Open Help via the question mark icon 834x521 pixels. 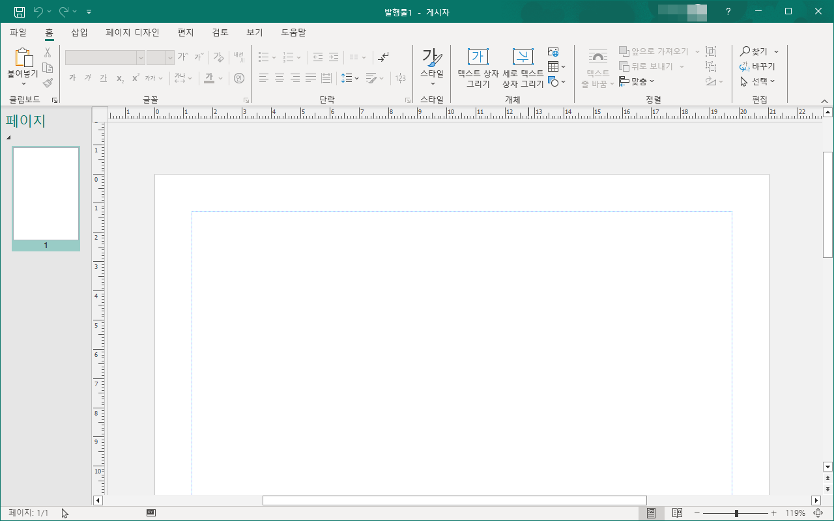(x=728, y=12)
